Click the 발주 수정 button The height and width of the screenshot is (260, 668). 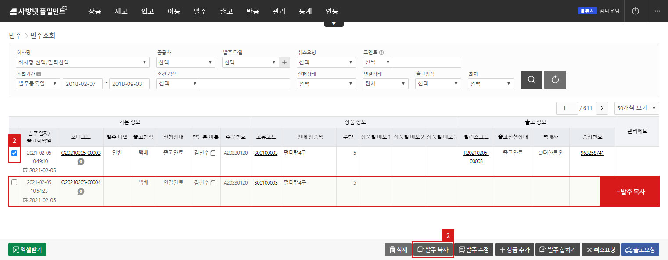474,249
